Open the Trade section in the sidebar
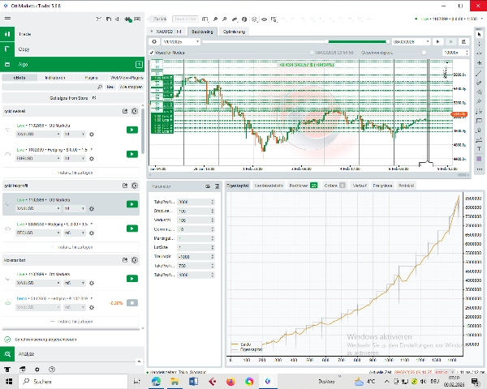Image resolution: width=487 pixels, height=389 pixels. (72, 34)
